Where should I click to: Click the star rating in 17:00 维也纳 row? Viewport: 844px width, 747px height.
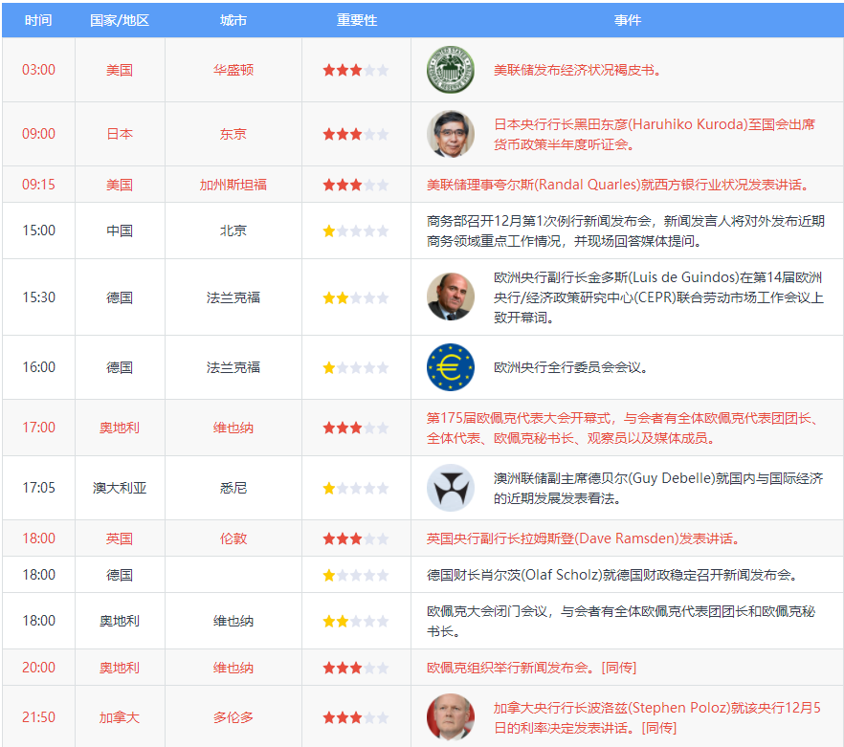[x=356, y=428]
